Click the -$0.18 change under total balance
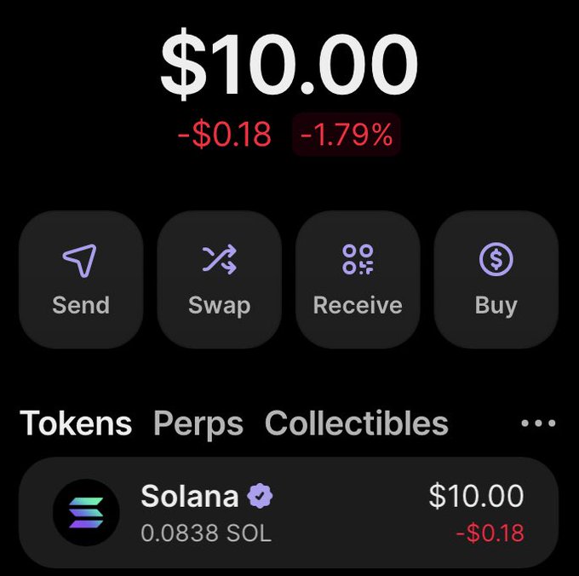This screenshot has height=576, width=579. (225, 135)
